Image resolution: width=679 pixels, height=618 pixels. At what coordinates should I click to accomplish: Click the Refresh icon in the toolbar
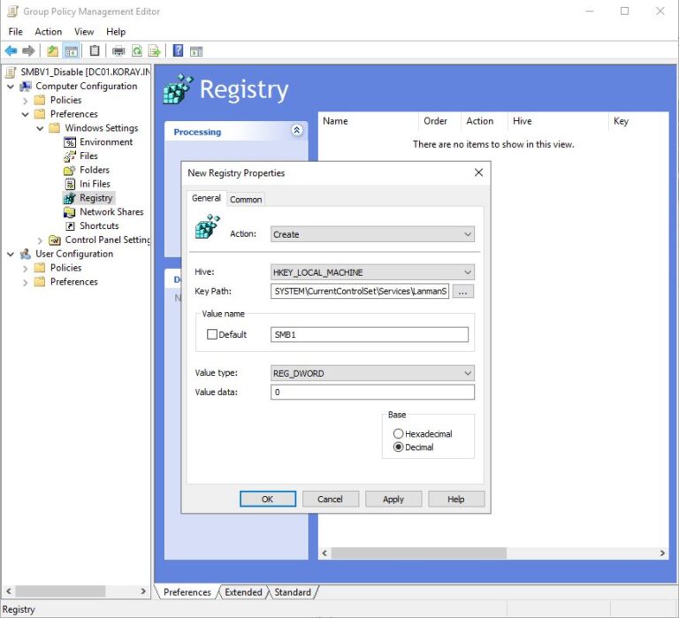[x=136, y=51]
